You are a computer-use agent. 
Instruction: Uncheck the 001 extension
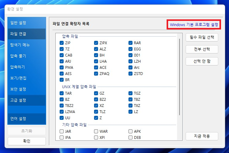[x=130, y=55]
